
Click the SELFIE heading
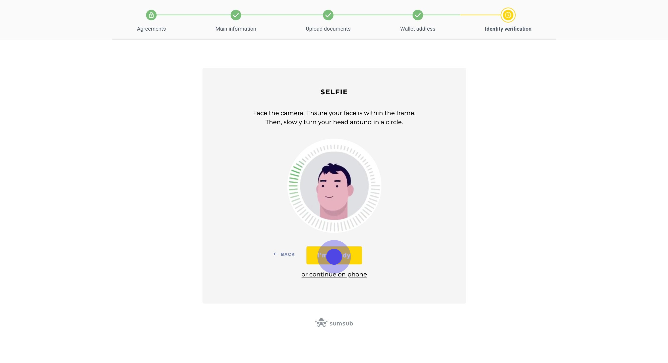[334, 92]
